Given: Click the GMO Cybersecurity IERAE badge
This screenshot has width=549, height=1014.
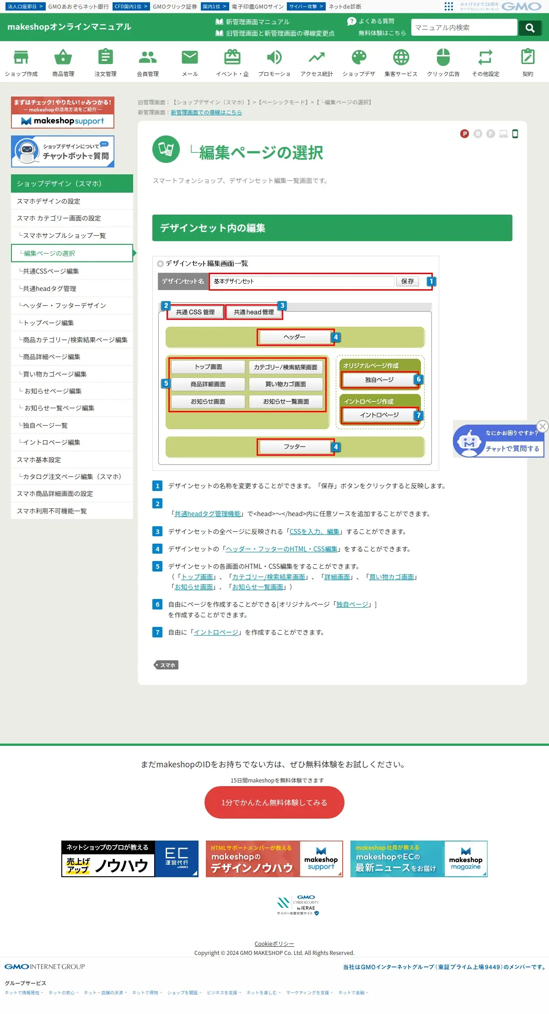Looking at the screenshot, I should point(298,905).
